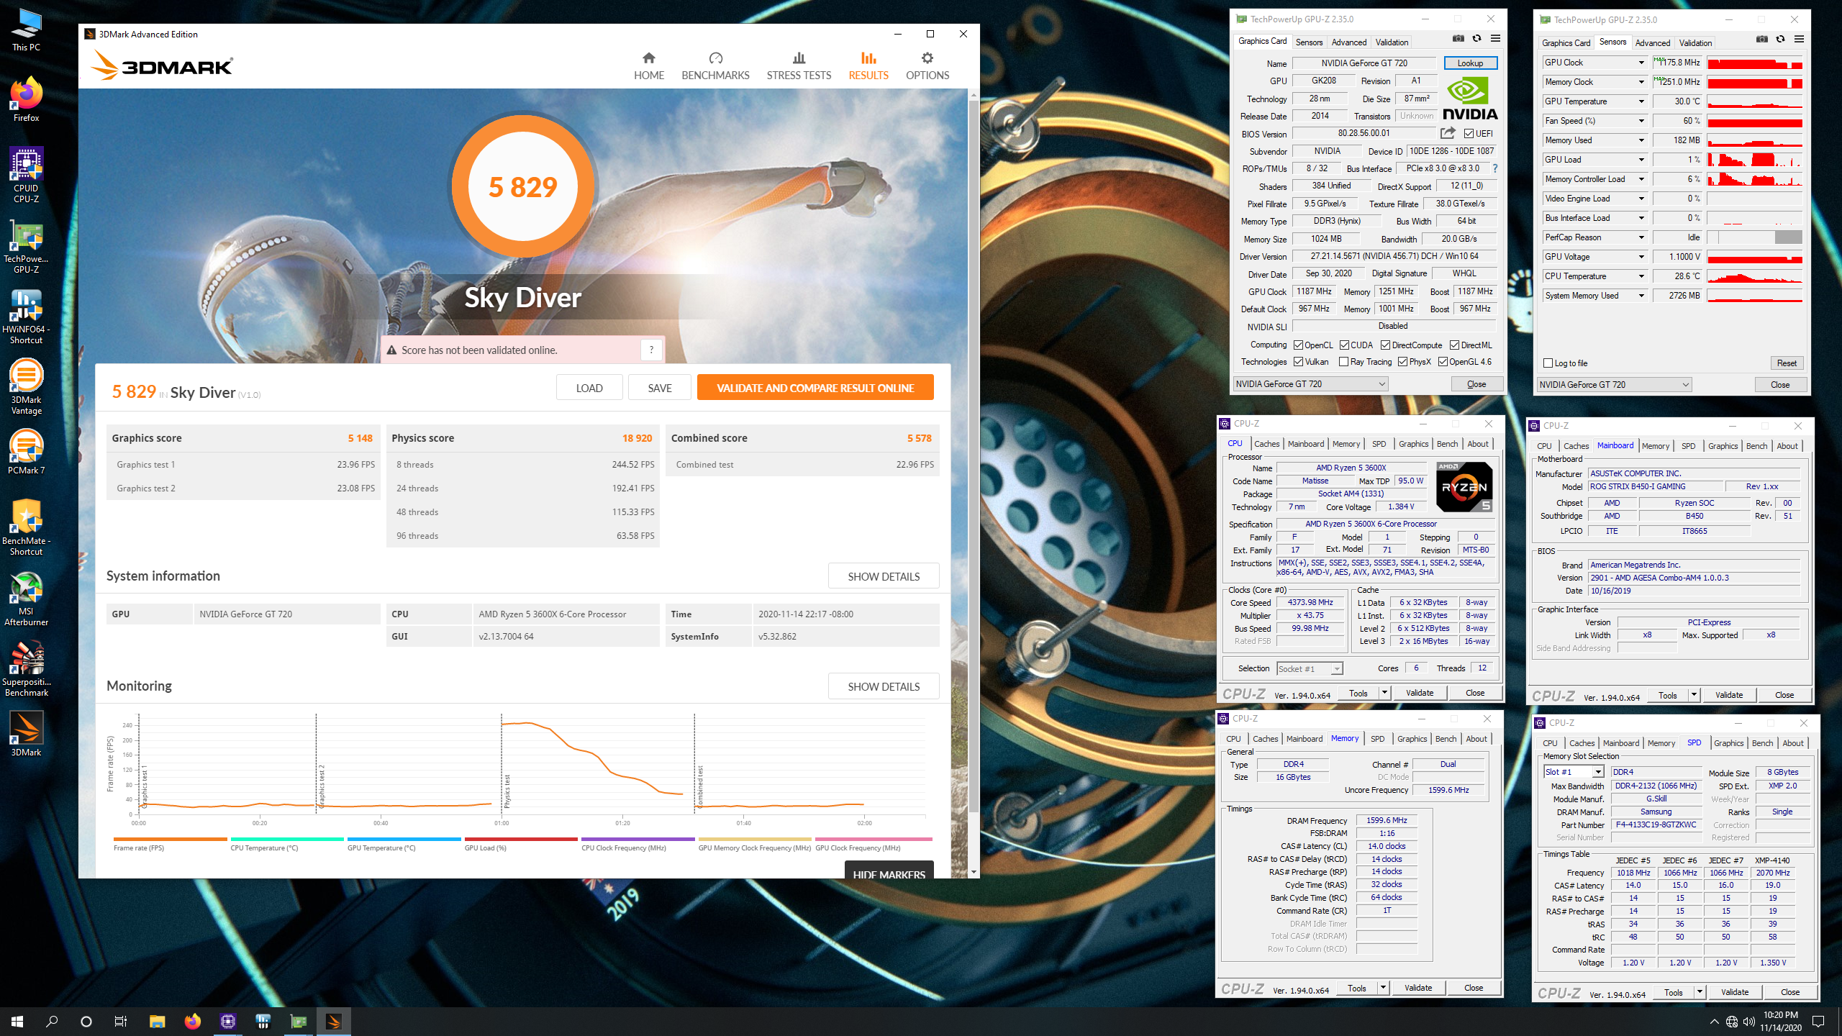The width and height of the screenshot is (1842, 1036).
Task: Click Windows Start button
Action: 17,1021
